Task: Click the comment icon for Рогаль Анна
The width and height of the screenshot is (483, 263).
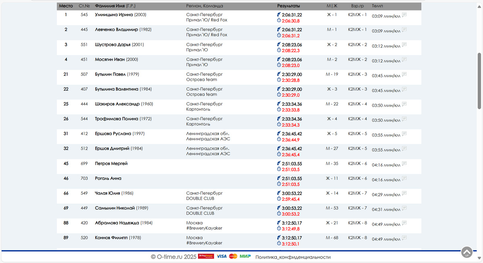Action: pyautogui.click(x=404, y=179)
